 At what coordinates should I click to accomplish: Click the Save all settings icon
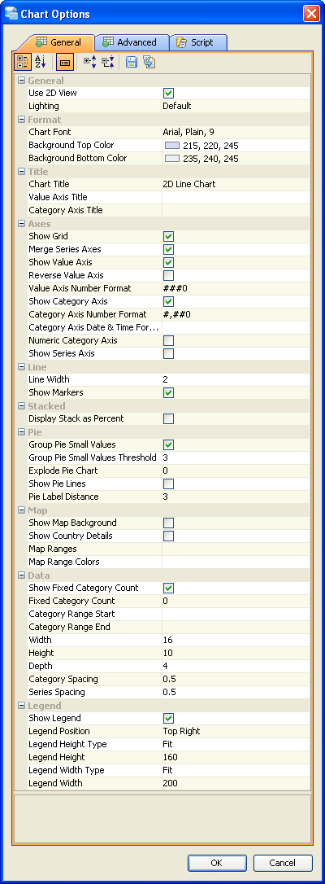(x=149, y=62)
